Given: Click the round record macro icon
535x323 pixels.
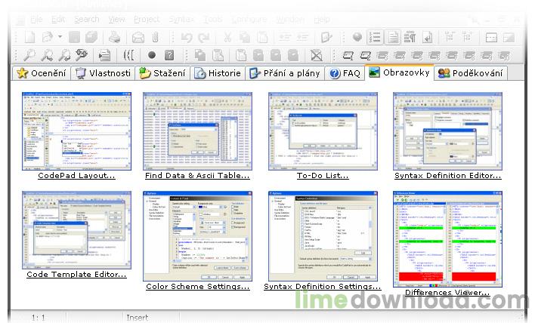Looking at the screenshot, I should (x=152, y=55).
